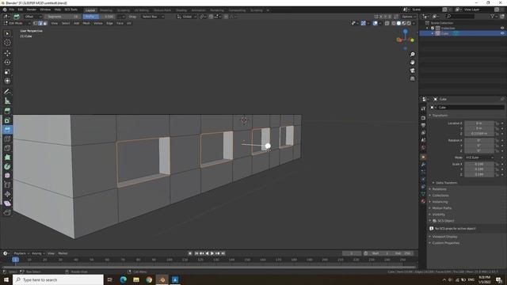The height and width of the screenshot is (285, 507).
Task: Click the timeline horizontal scrollbar
Action: (209, 268)
